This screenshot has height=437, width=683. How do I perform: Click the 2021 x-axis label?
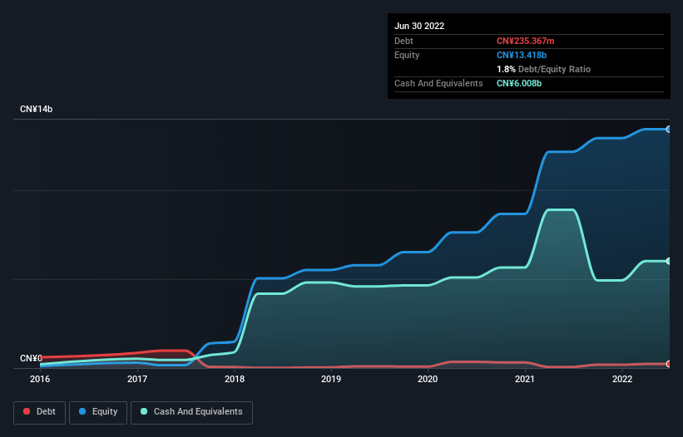pyautogui.click(x=525, y=379)
